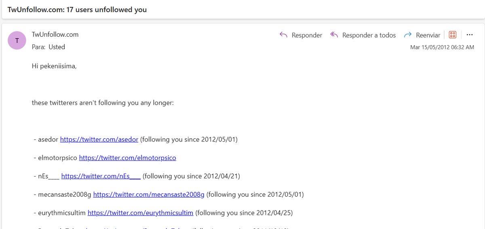Open the more actions ellipsis menu
The height and width of the screenshot is (229, 485).
coord(470,35)
